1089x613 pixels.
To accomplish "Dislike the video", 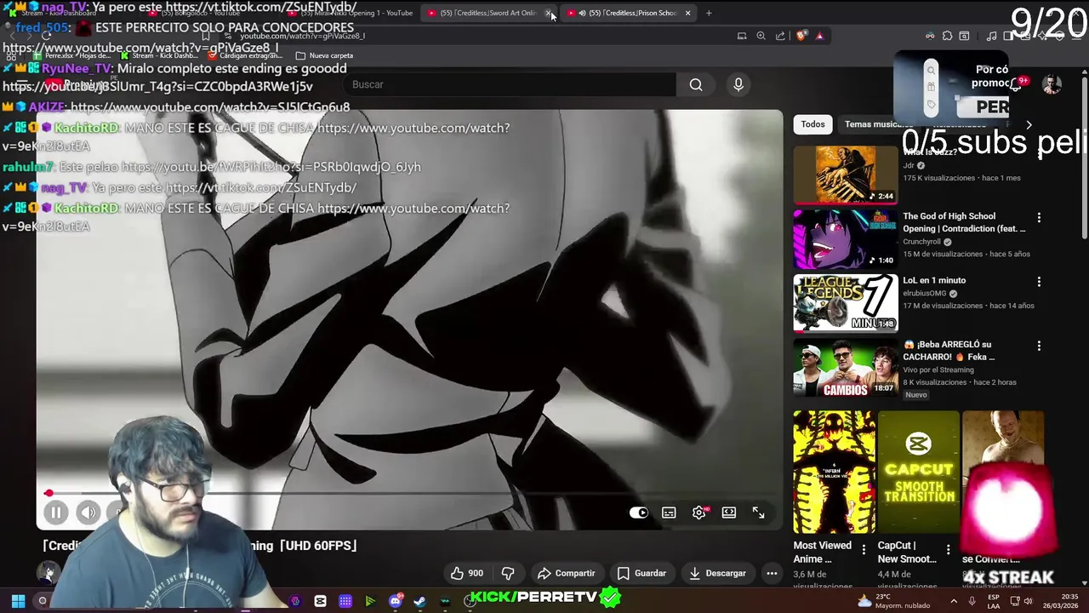I will pos(508,573).
